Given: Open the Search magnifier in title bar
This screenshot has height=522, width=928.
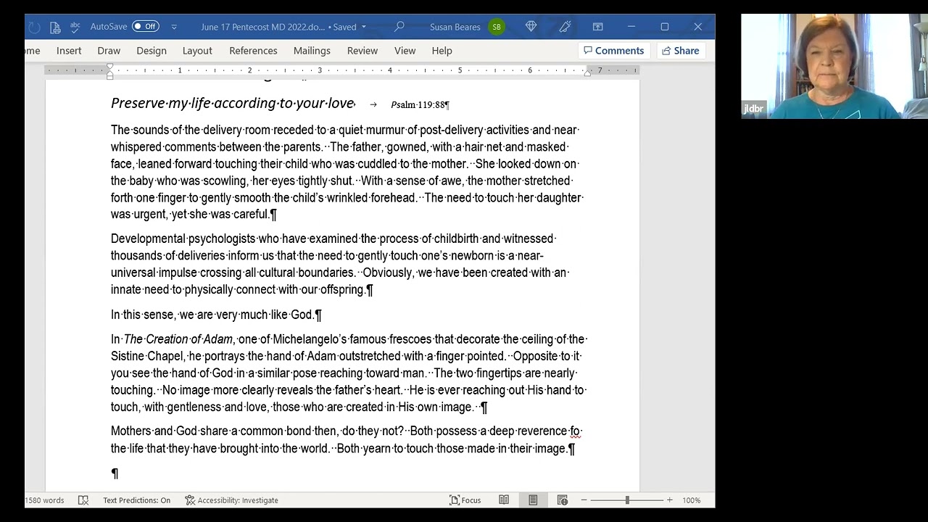Looking at the screenshot, I should (x=399, y=27).
